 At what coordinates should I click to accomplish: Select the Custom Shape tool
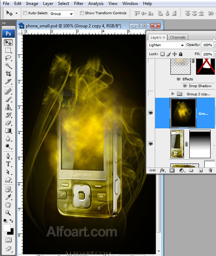tap(8, 180)
